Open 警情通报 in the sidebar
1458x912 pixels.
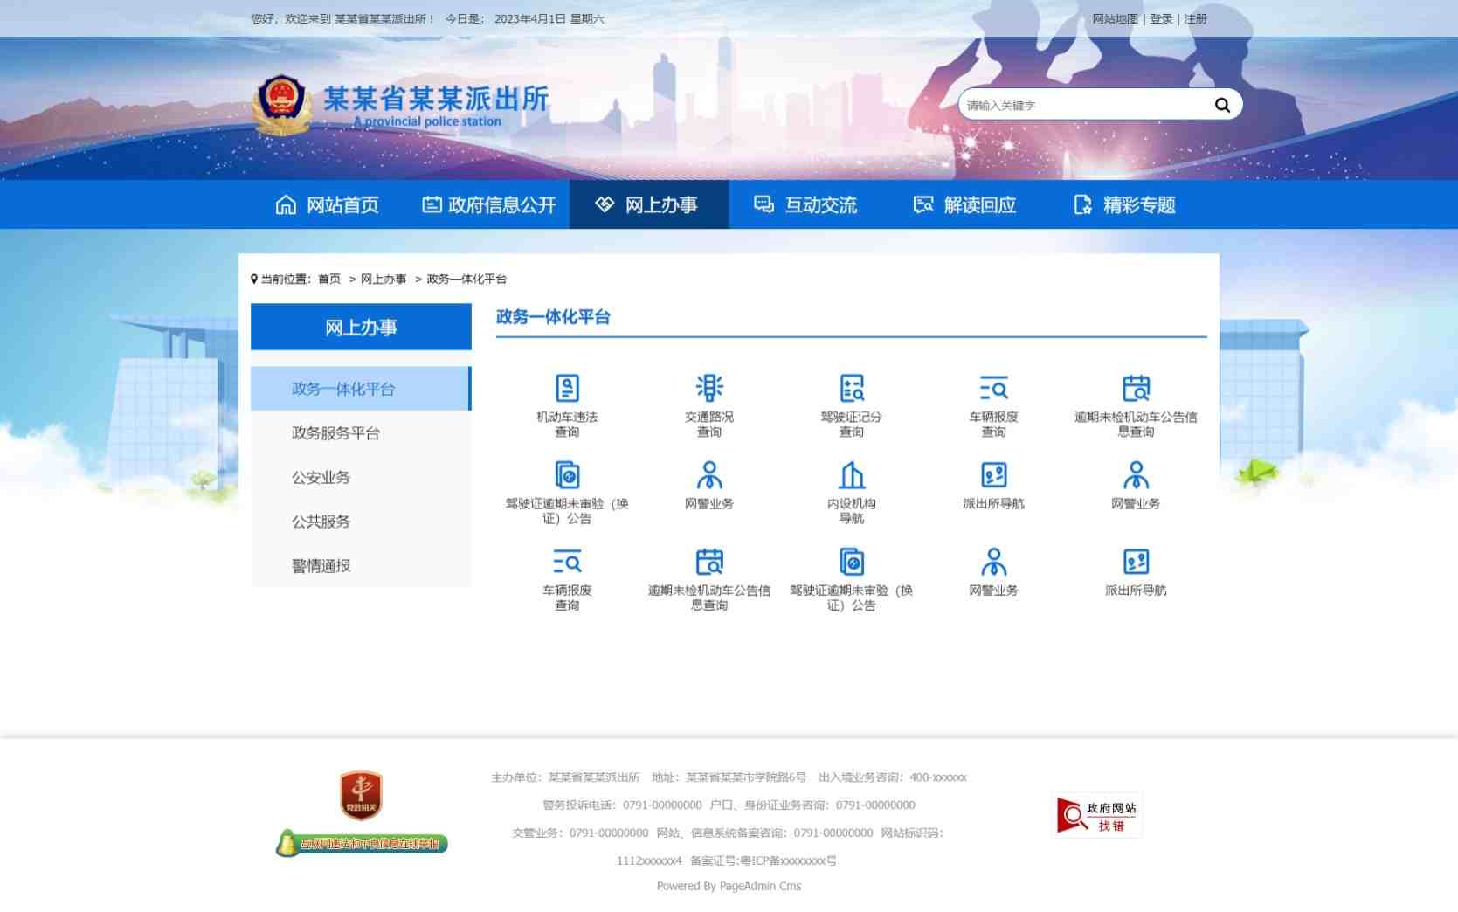coord(321,566)
